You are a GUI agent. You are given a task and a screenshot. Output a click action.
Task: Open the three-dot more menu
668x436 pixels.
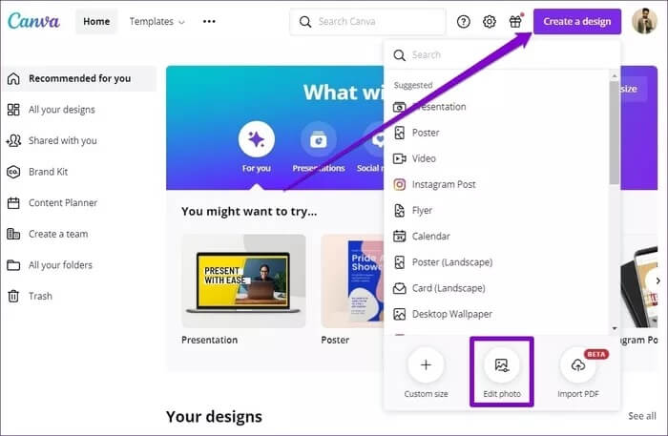click(x=209, y=21)
